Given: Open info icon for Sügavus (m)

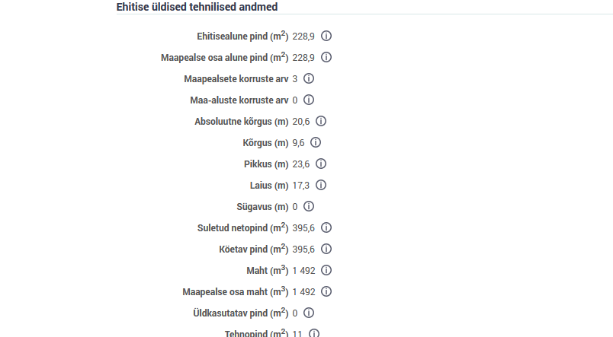Looking at the screenshot, I should (309, 206).
